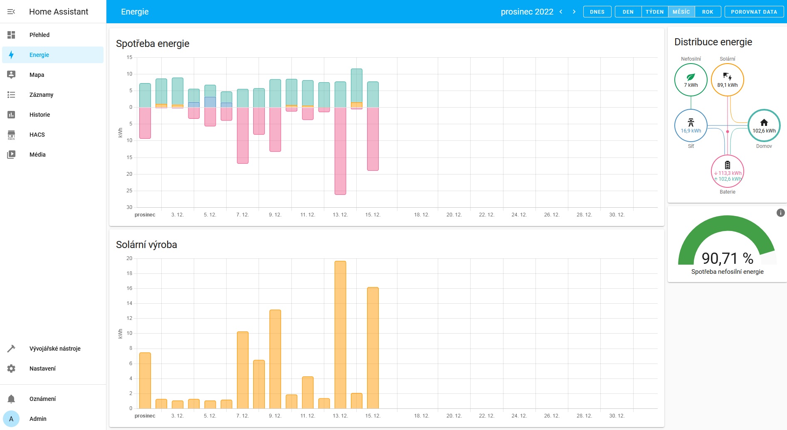The width and height of the screenshot is (787, 430).
Task: Open Nastavení settings
Action: (42, 369)
